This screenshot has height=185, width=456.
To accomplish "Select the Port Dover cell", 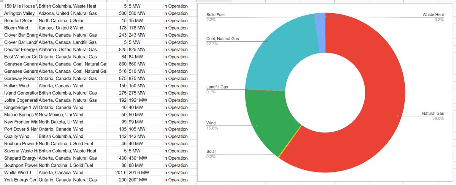I will (x=20, y=129).
